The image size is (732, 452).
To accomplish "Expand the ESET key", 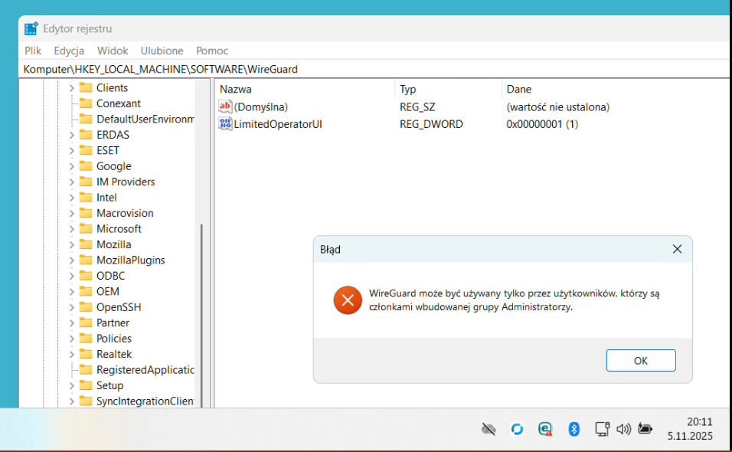I will [71, 150].
